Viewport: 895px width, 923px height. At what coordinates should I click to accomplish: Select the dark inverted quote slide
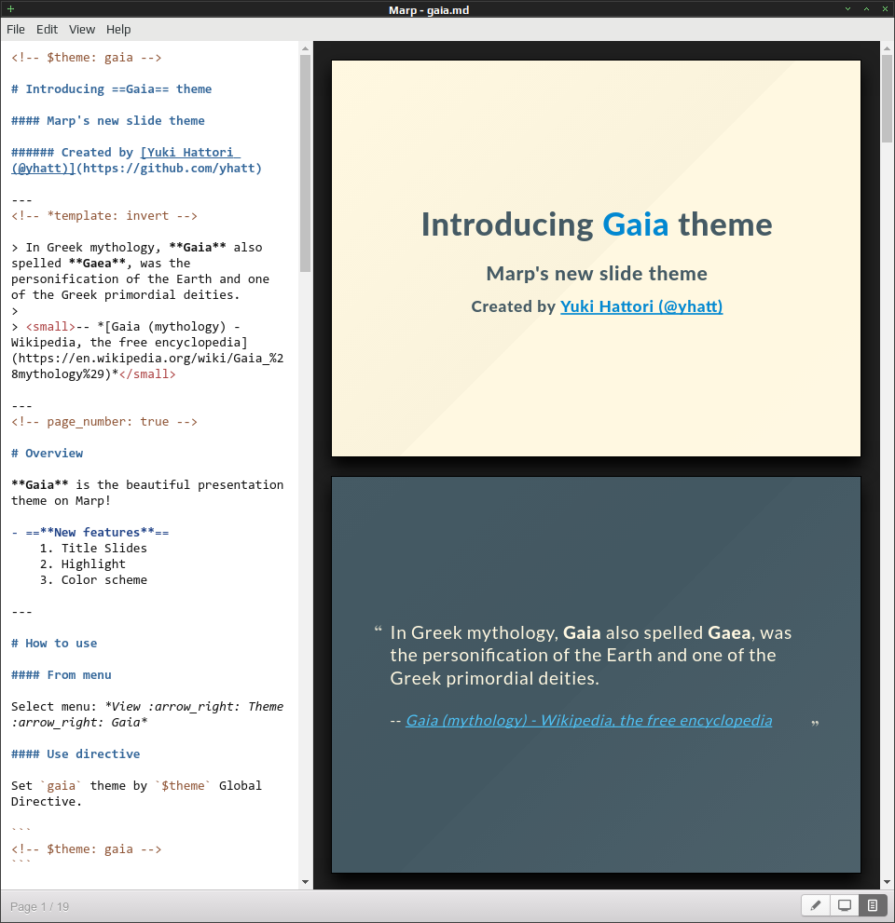click(x=596, y=674)
